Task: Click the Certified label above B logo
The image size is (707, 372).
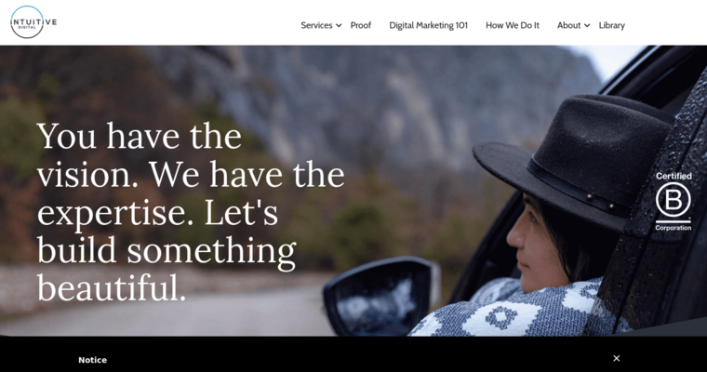Action: point(674,176)
